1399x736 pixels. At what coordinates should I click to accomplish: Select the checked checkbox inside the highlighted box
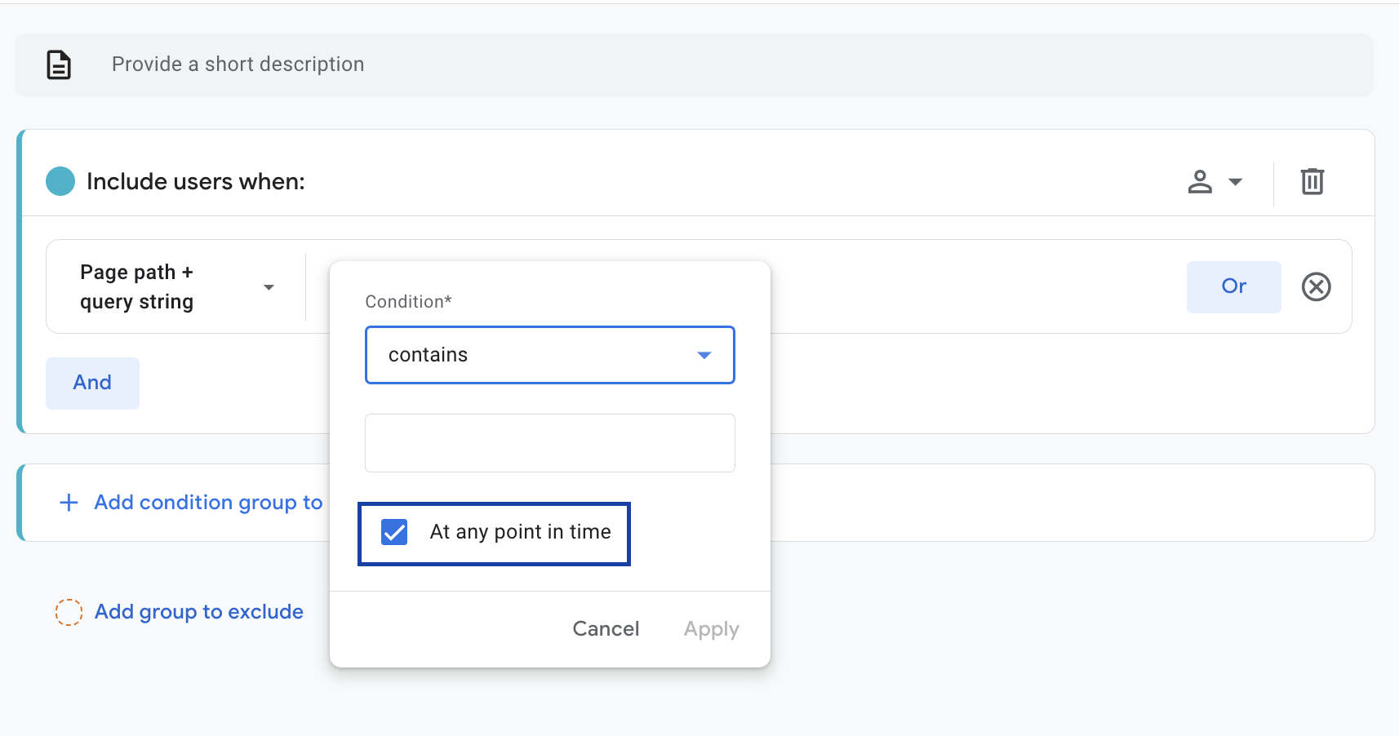point(393,532)
